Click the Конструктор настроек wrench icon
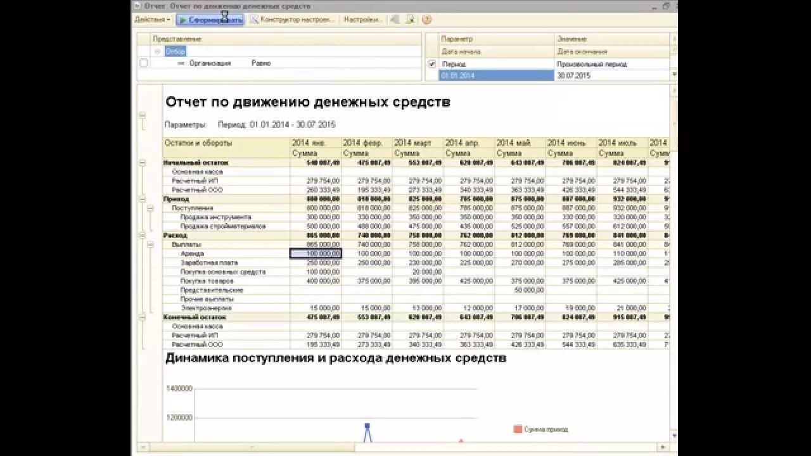 (x=254, y=20)
